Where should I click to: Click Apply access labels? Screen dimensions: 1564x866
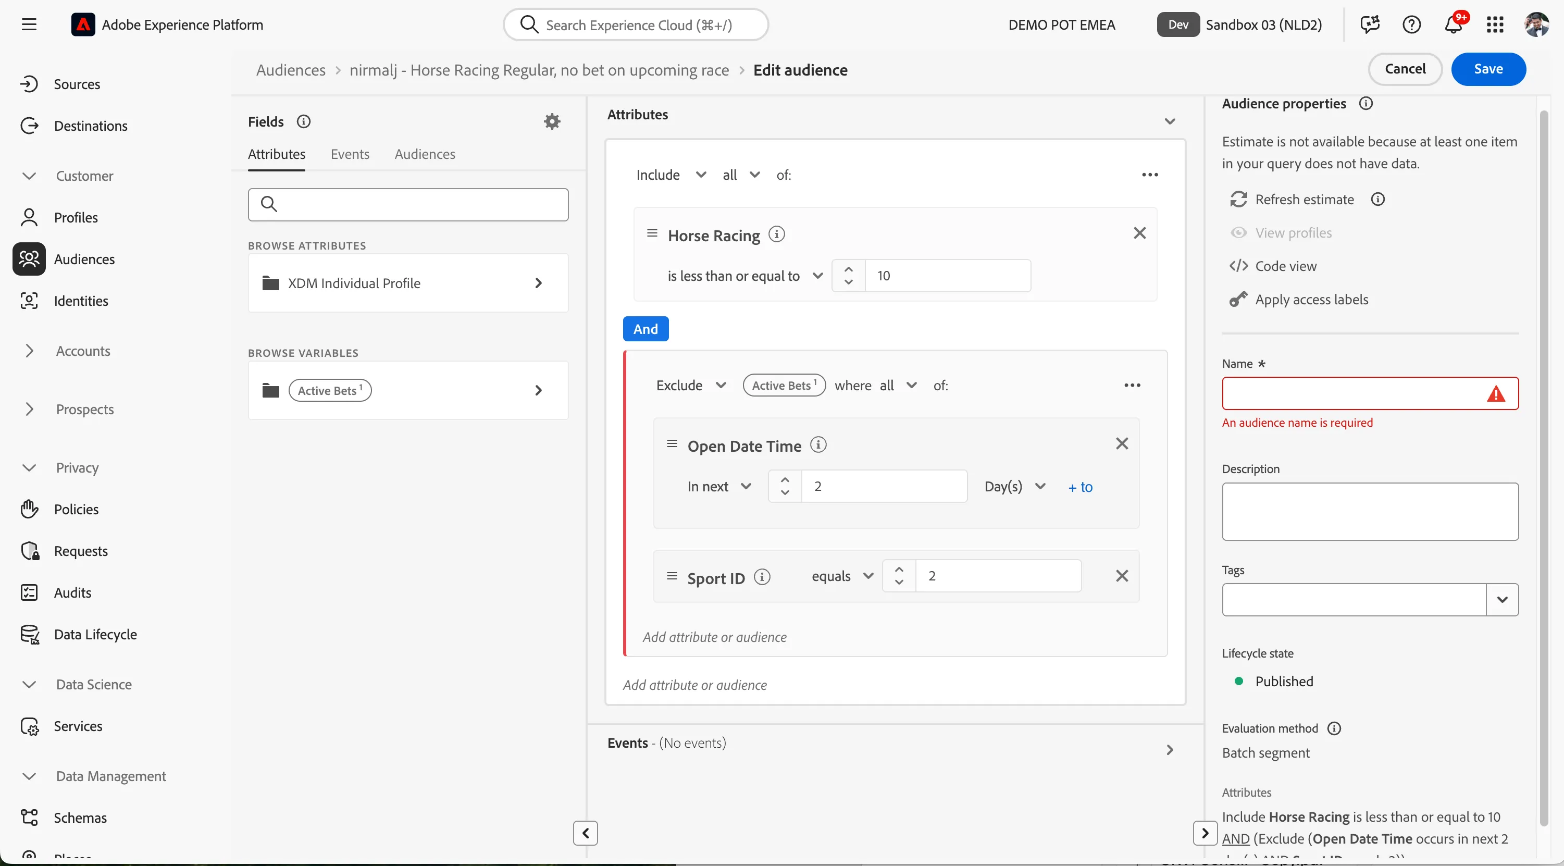click(1299, 300)
